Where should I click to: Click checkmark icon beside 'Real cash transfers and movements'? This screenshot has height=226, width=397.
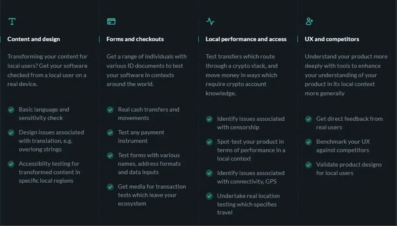pyautogui.click(x=110, y=110)
